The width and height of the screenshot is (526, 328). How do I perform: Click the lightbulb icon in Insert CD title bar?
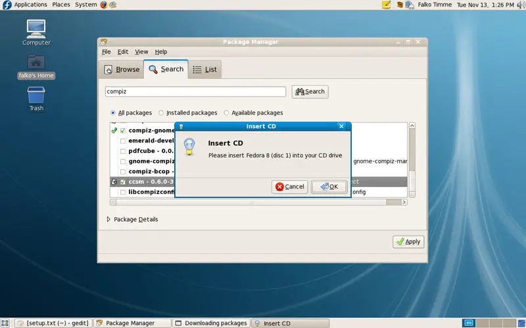(181, 127)
